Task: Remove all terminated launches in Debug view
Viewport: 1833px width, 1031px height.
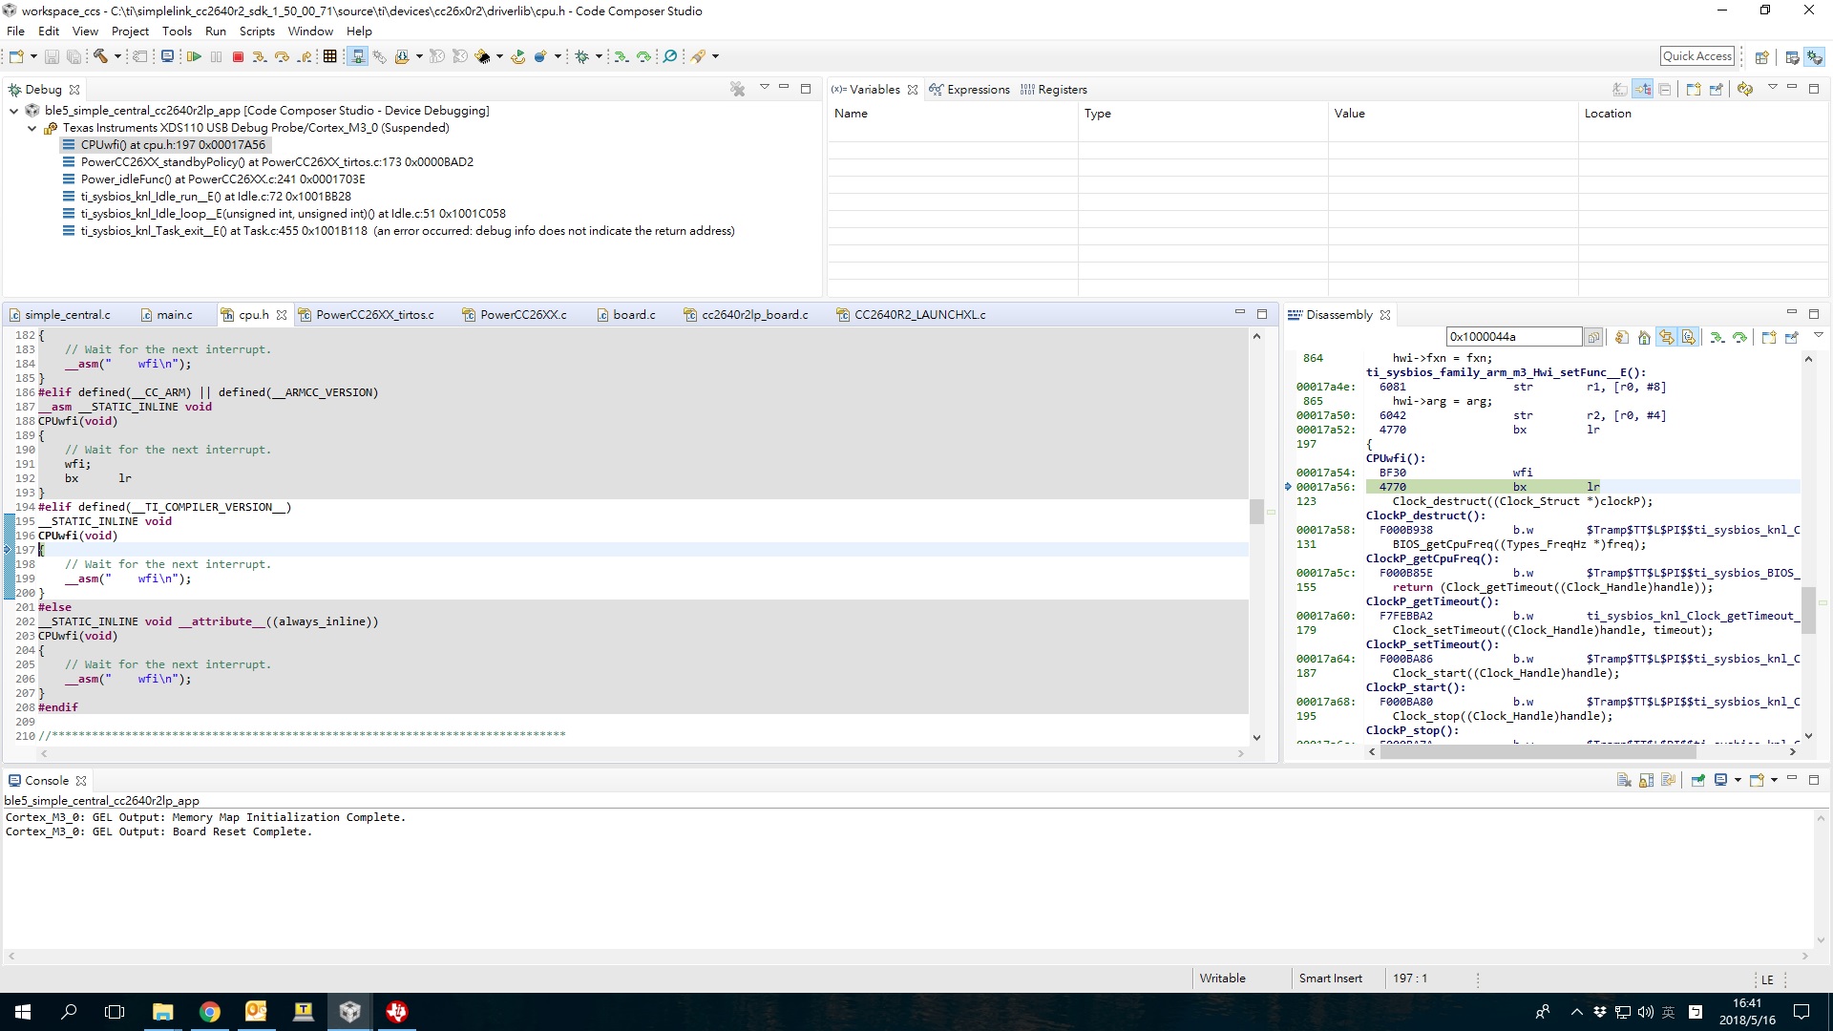Action: pyautogui.click(x=738, y=89)
